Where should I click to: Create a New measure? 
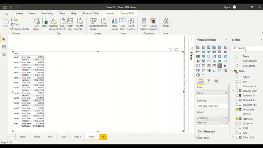click(x=144, y=24)
